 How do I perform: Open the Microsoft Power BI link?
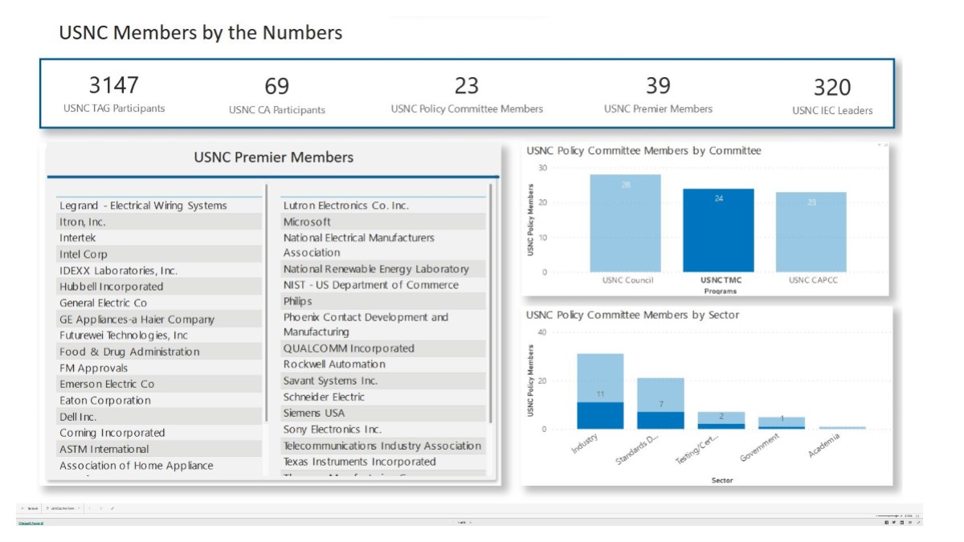point(31,523)
